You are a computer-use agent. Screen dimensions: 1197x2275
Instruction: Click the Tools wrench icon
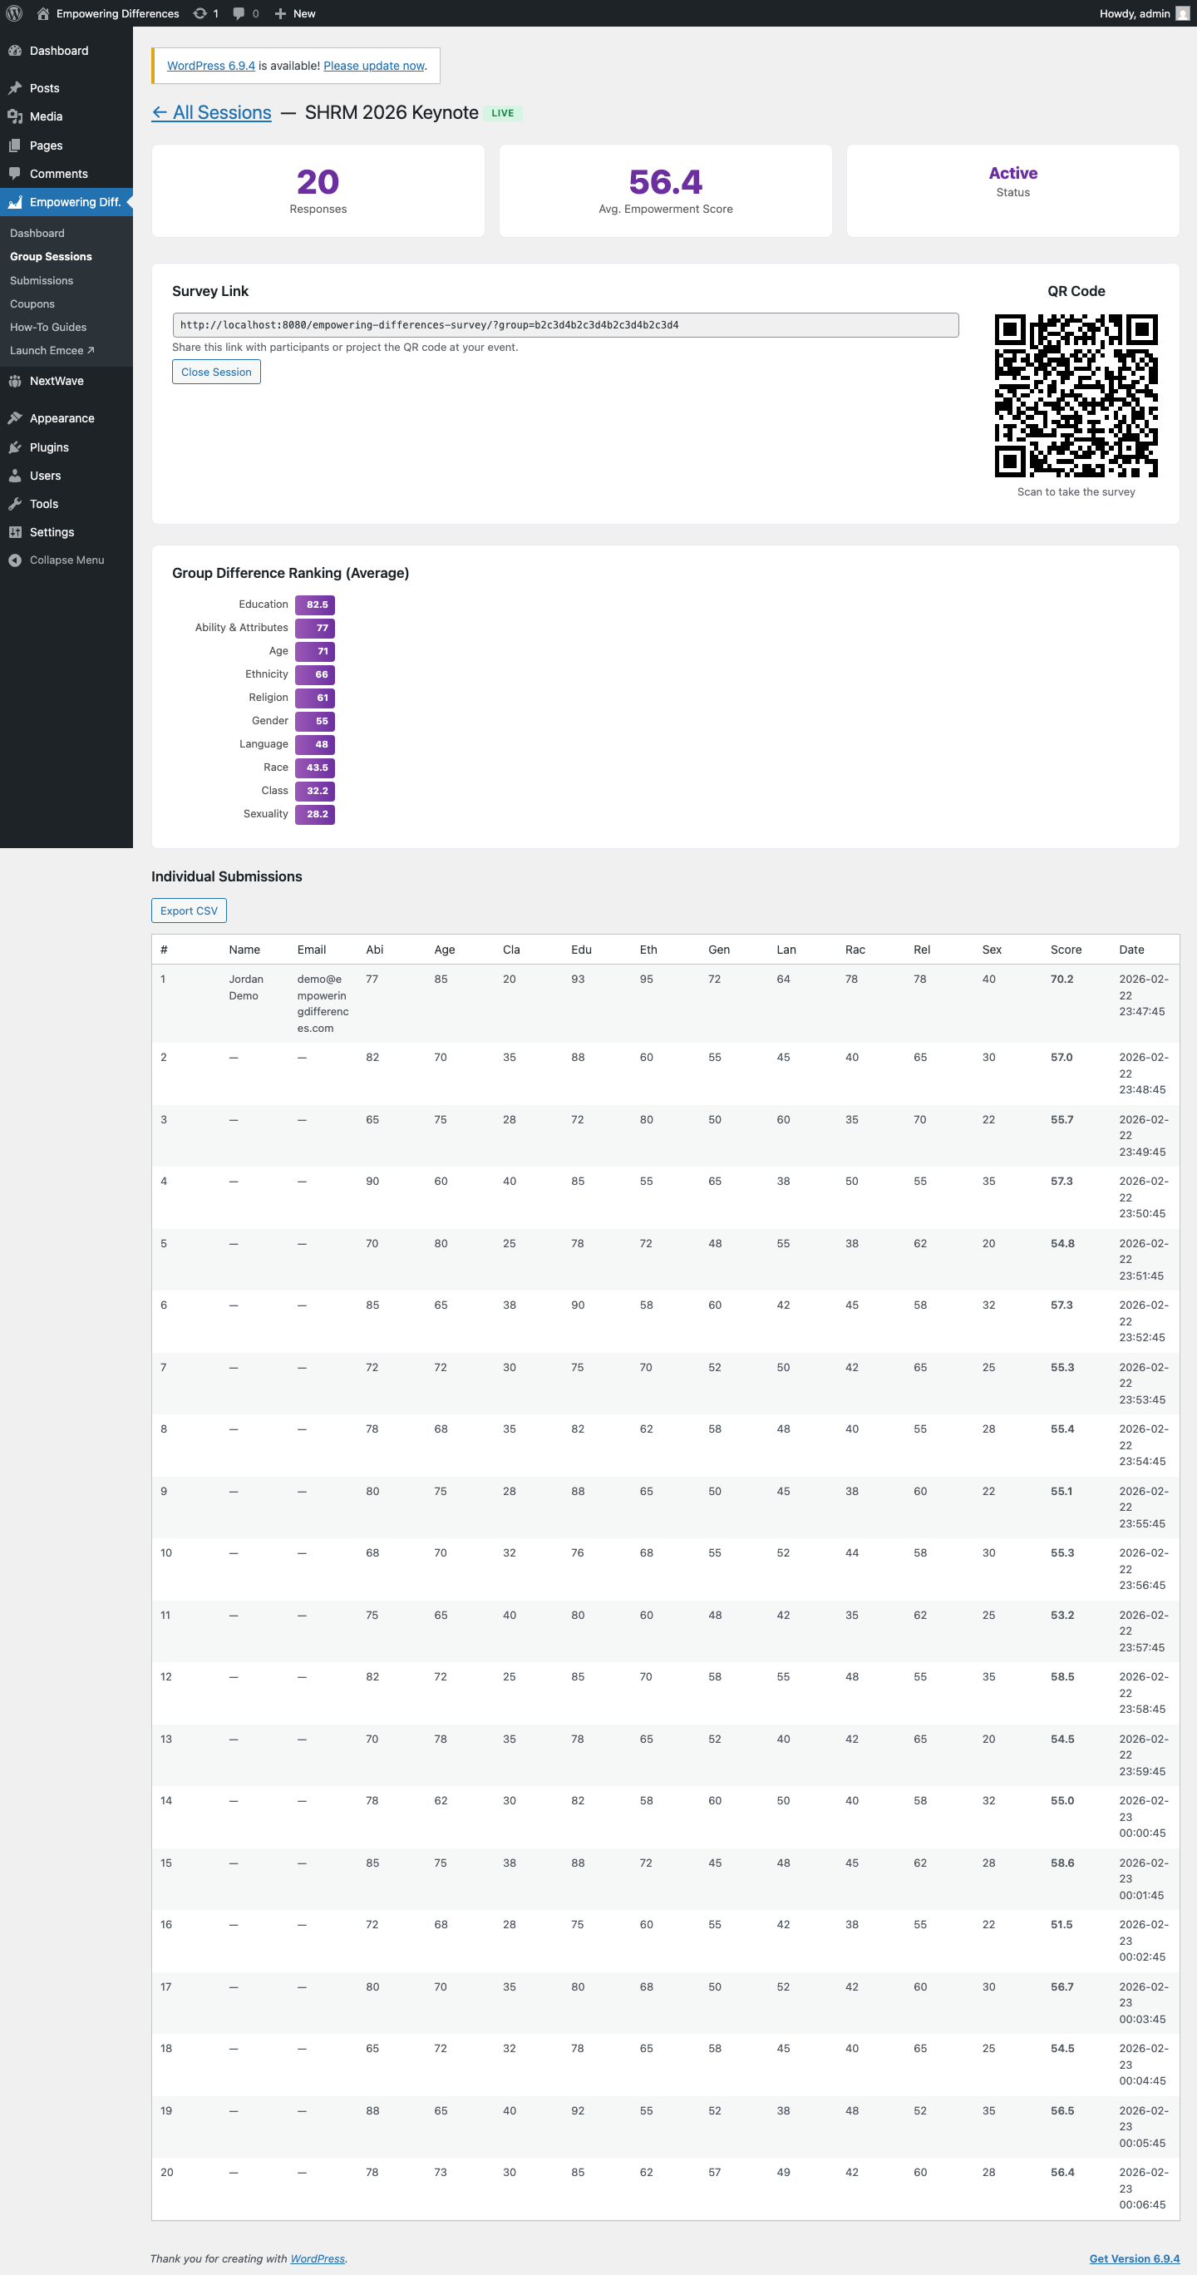[15, 504]
